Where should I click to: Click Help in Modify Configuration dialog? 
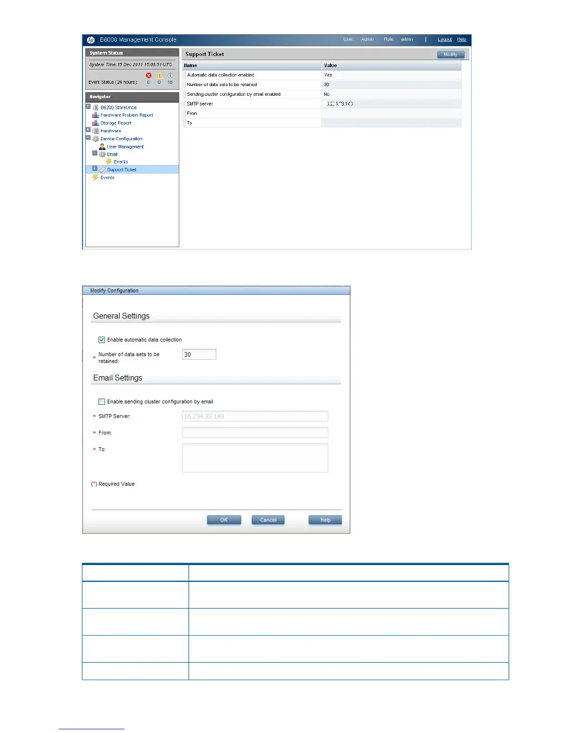(325, 520)
